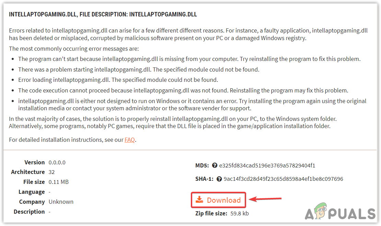Click the Company value Unknown
The image size is (381, 226).
(x=61, y=202)
